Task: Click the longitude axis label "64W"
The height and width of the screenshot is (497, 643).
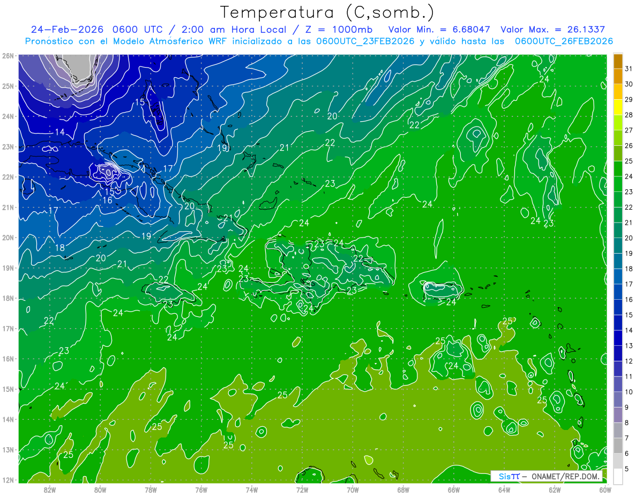Action: [504, 489]
